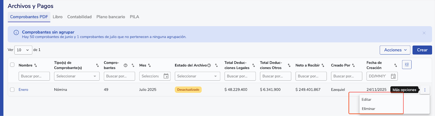
Task: Open the Estado del Archivo Seleccionar dropdown
Action: [x=197, y=76]
